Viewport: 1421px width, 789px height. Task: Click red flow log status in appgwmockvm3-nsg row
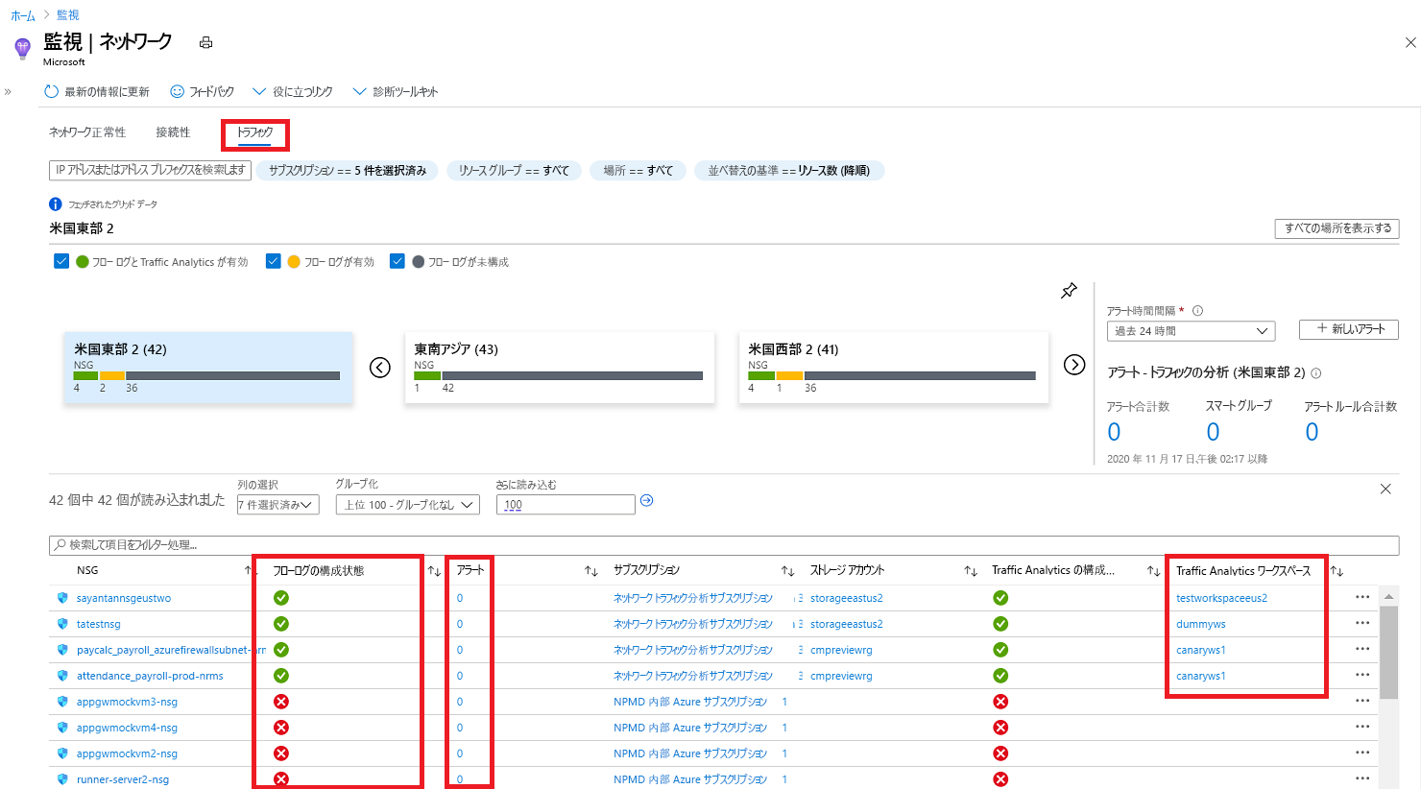pyautogui.click(x=281, y=702)
